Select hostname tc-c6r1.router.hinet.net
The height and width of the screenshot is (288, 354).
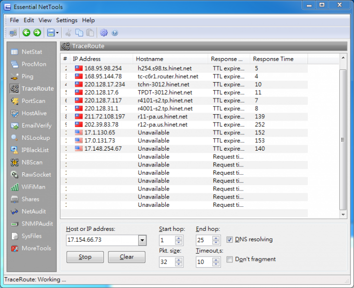tap(168, 76)
